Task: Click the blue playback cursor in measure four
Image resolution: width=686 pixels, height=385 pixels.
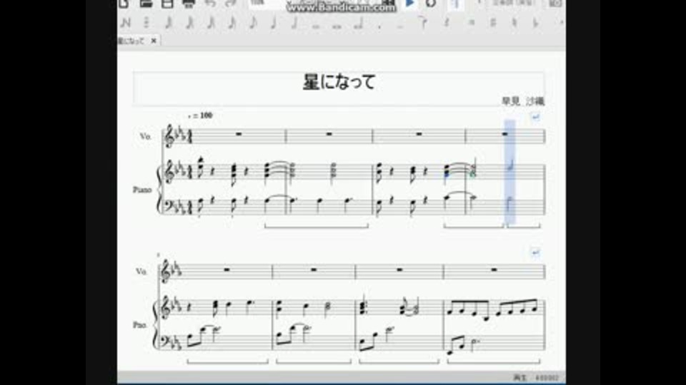Action: point(509,172)
